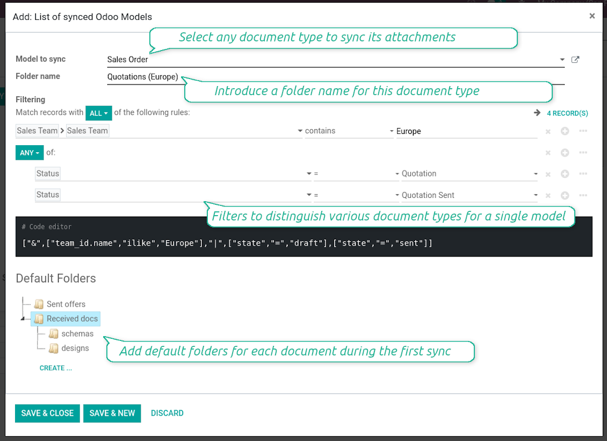The image size is (607, 441).
Task: Expand the Model to sync dropdown arrow
Action: [562, 60]
